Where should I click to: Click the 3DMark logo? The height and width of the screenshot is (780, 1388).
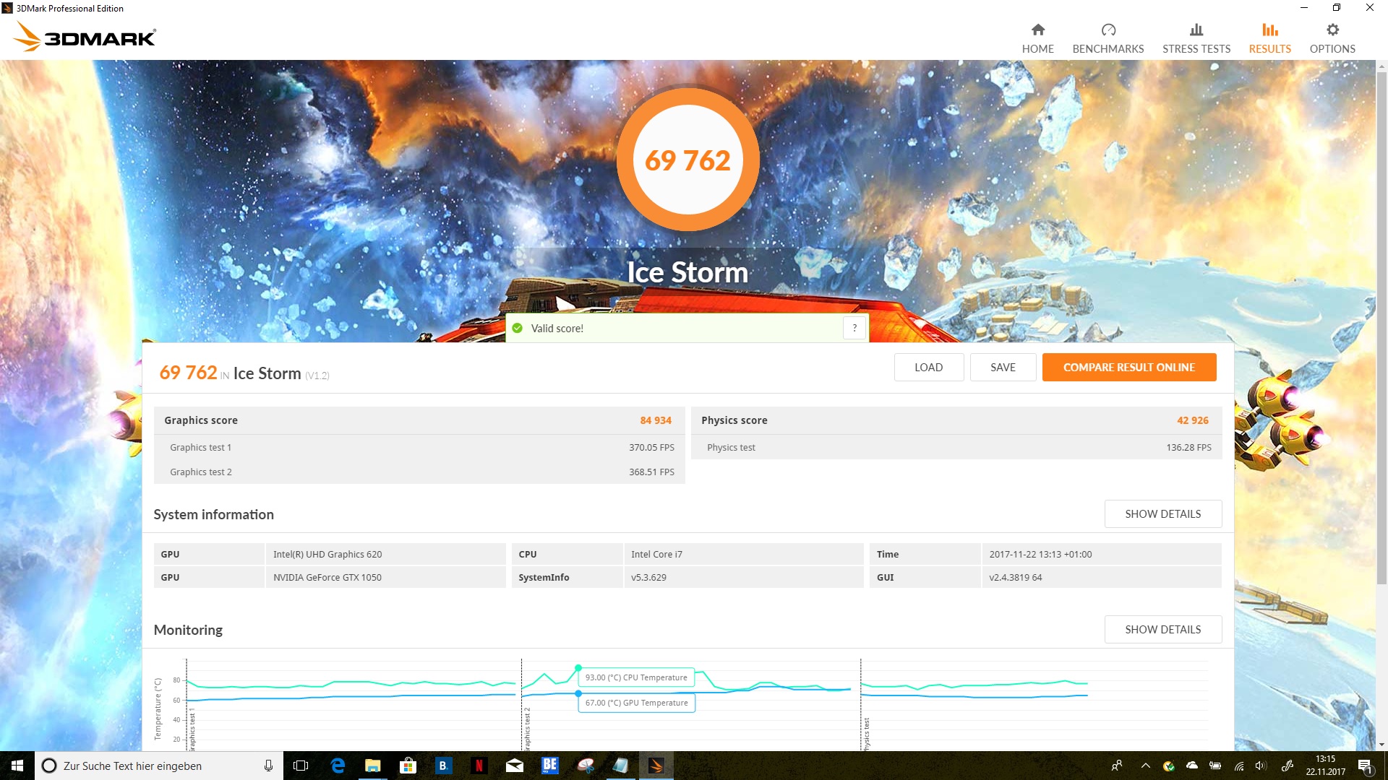point(85,37)
